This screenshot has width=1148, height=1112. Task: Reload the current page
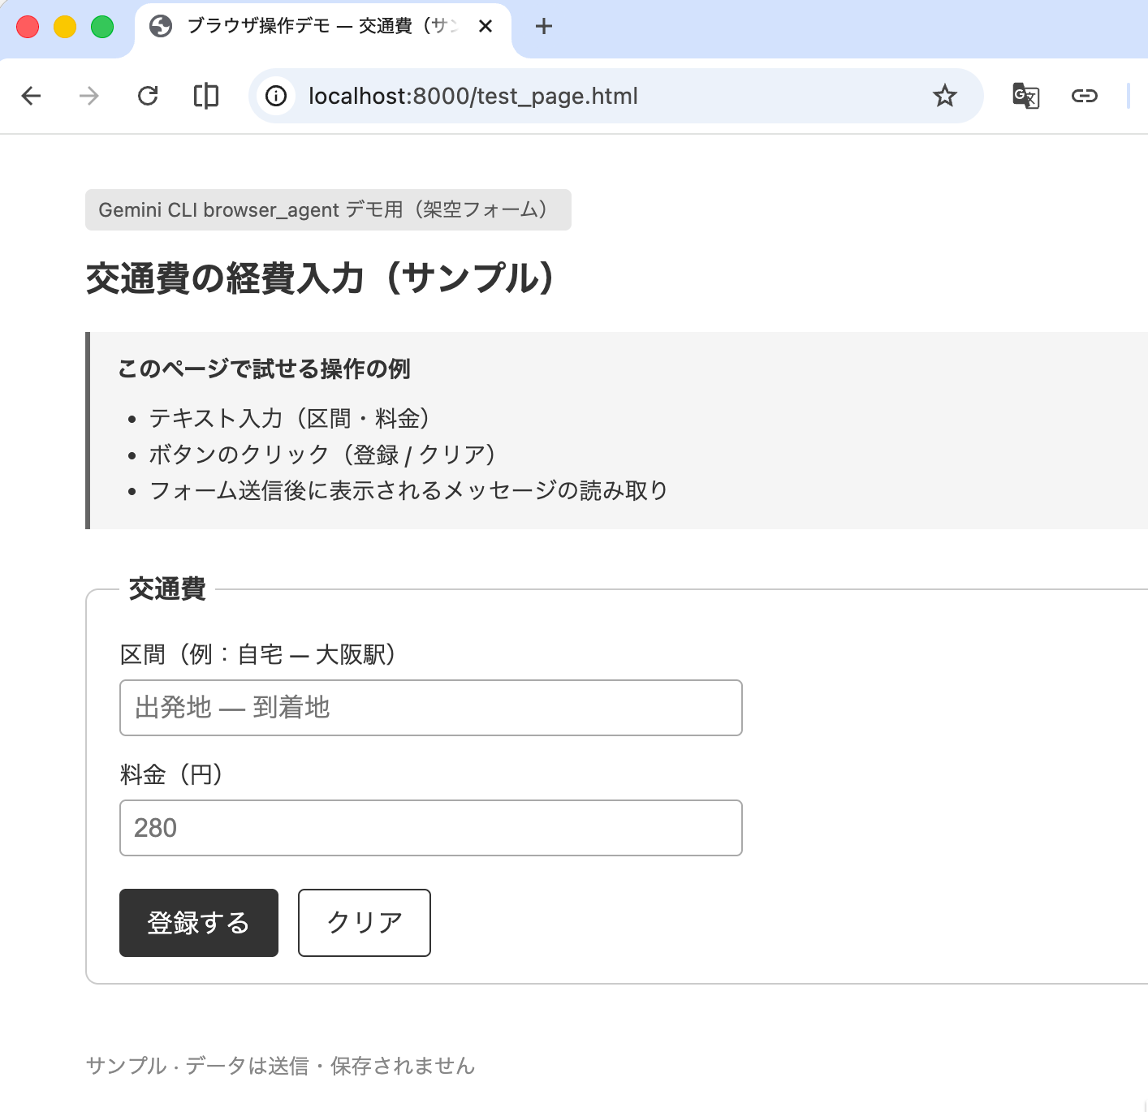point(148,96)
